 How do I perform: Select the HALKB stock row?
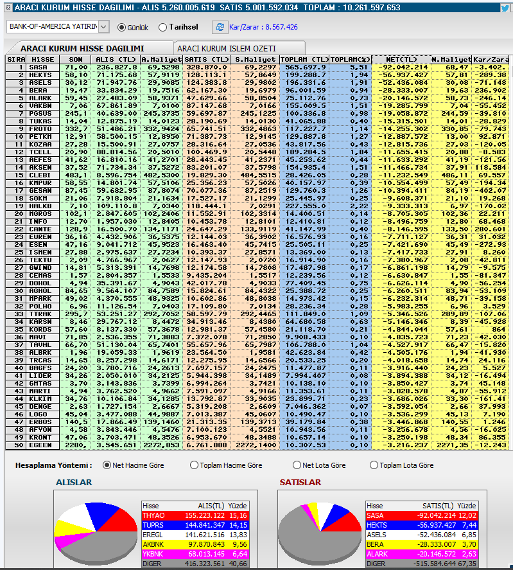pyautogui.click(x=257, y=206)
